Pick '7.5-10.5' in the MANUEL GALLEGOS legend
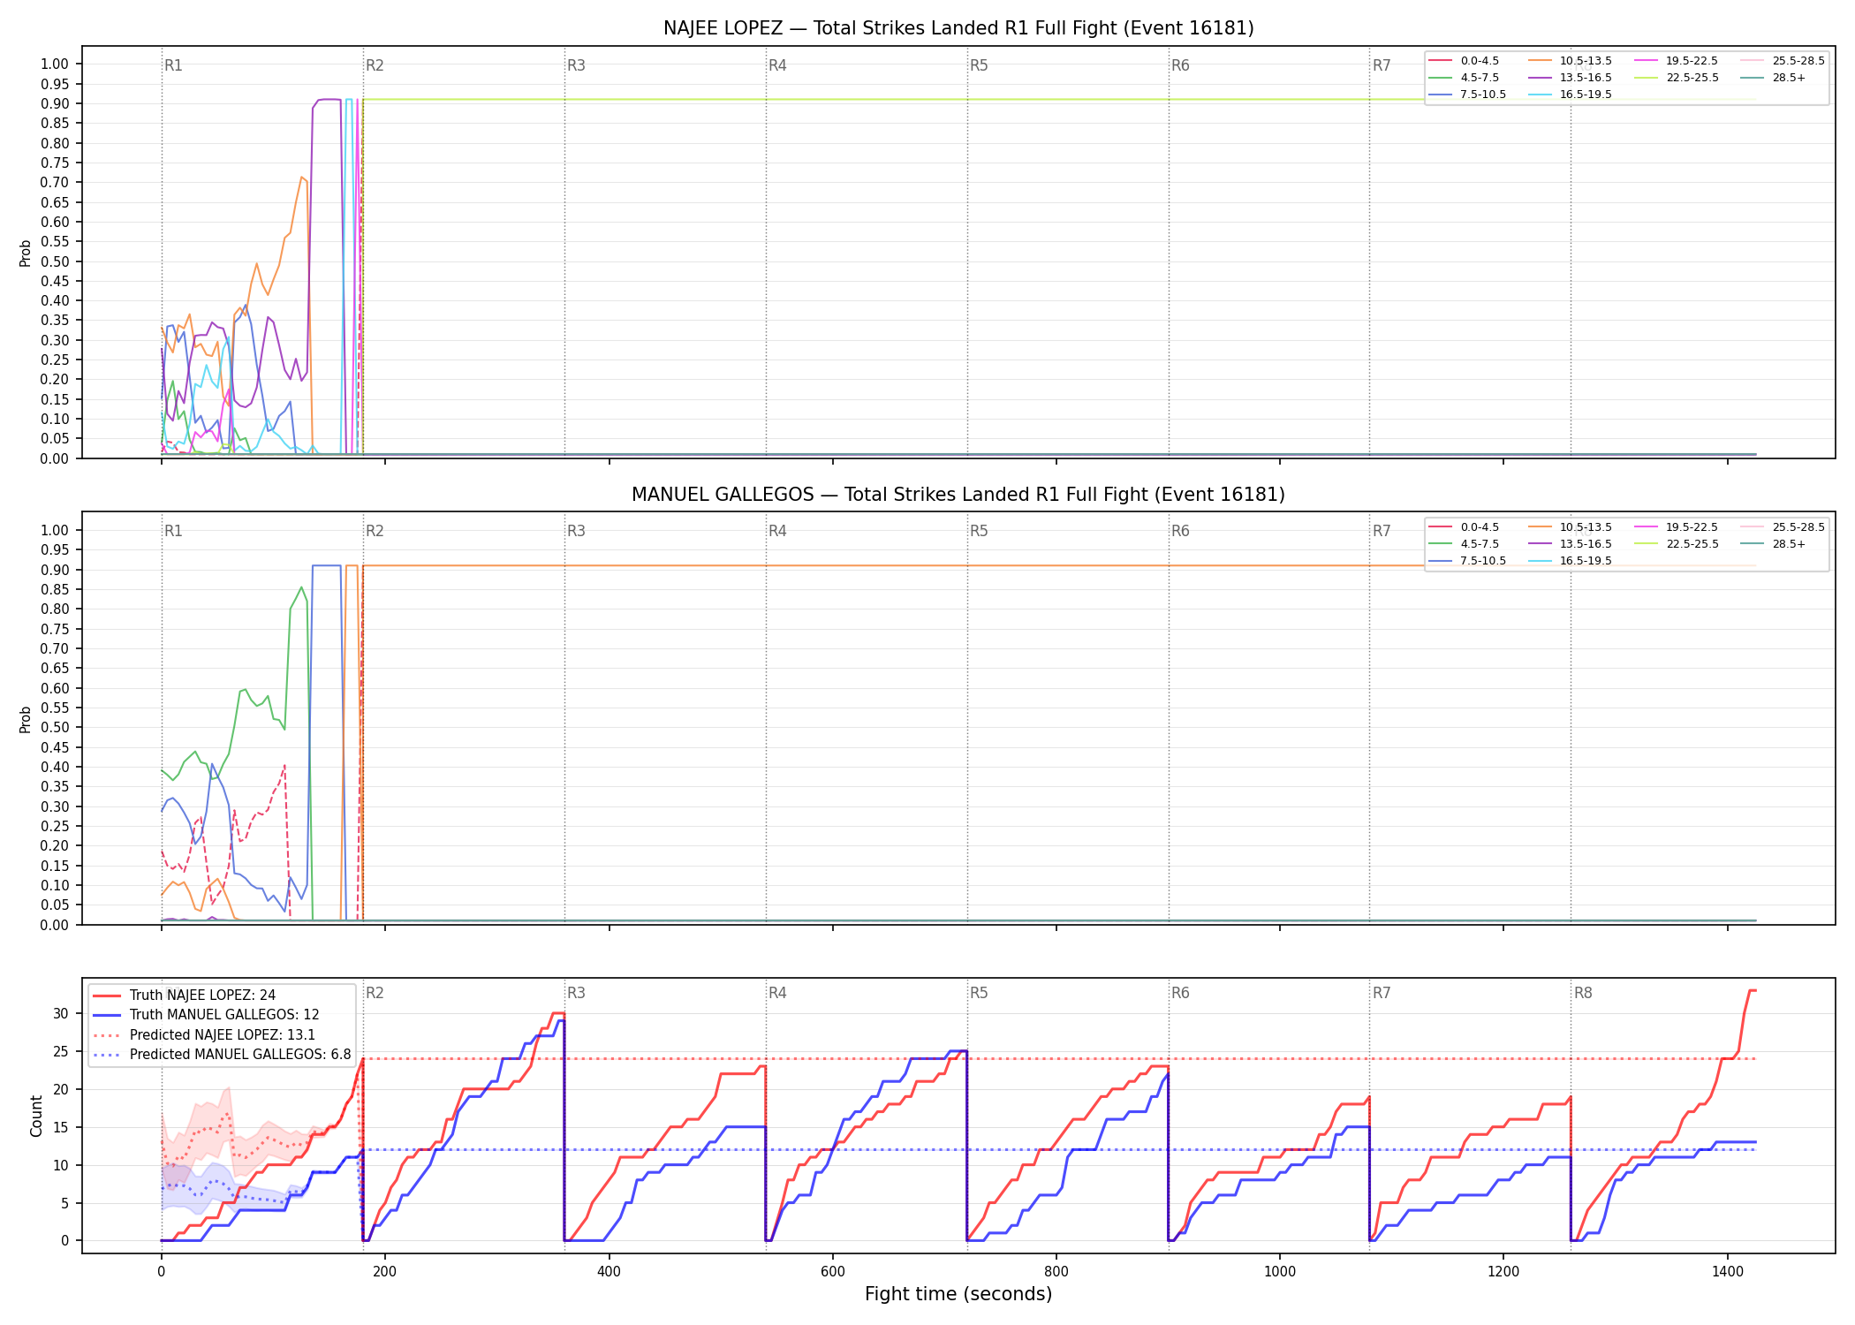Image resolution: width=1855 pixels, height=1325 pixels. (1467, 561)
